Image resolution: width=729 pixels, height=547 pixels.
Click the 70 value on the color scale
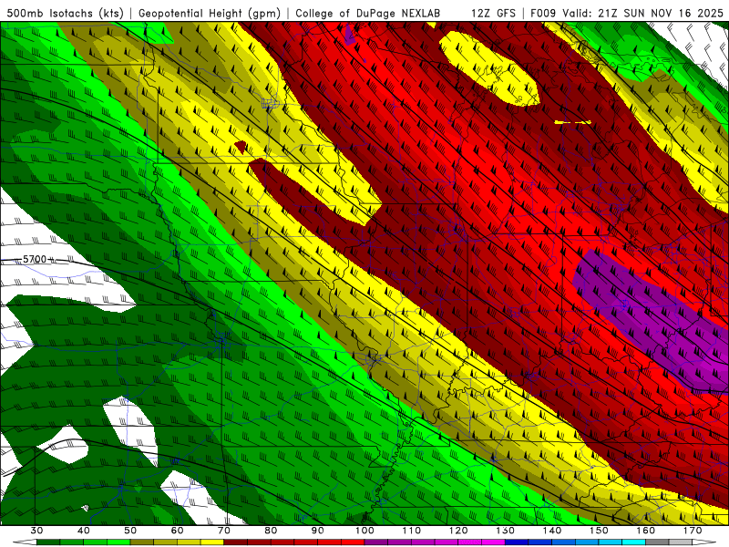click(x=224, y=531)
